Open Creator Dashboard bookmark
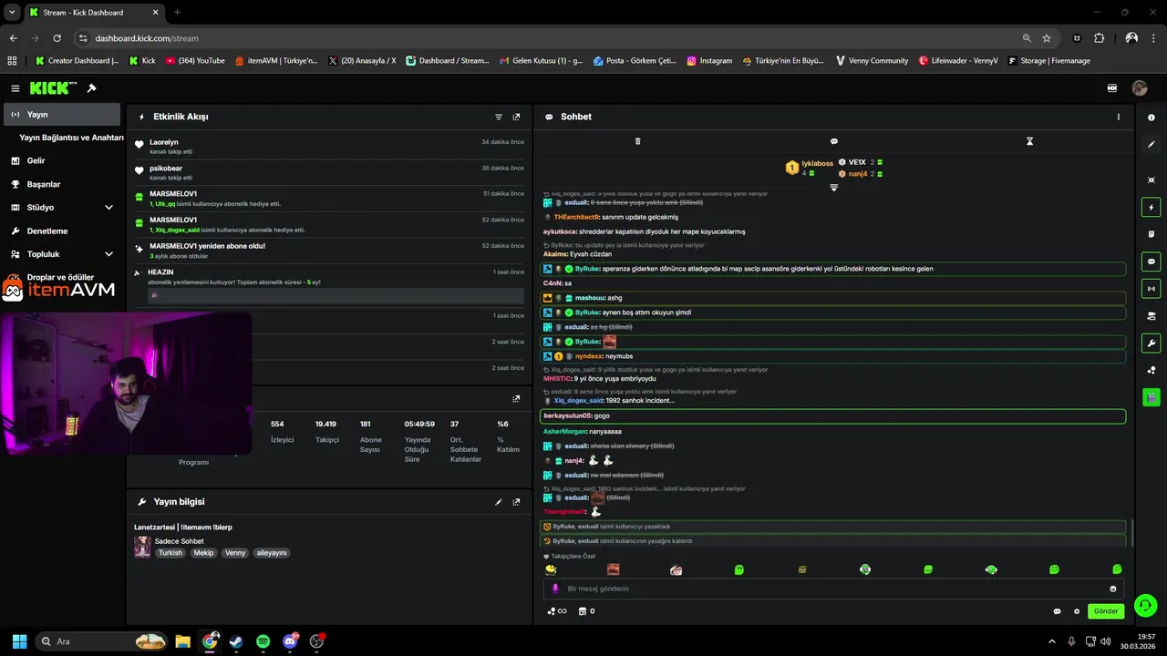The image size is (1167, 656). [77, 61]
